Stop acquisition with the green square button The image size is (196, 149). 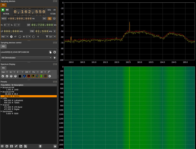tap(3, 10)
